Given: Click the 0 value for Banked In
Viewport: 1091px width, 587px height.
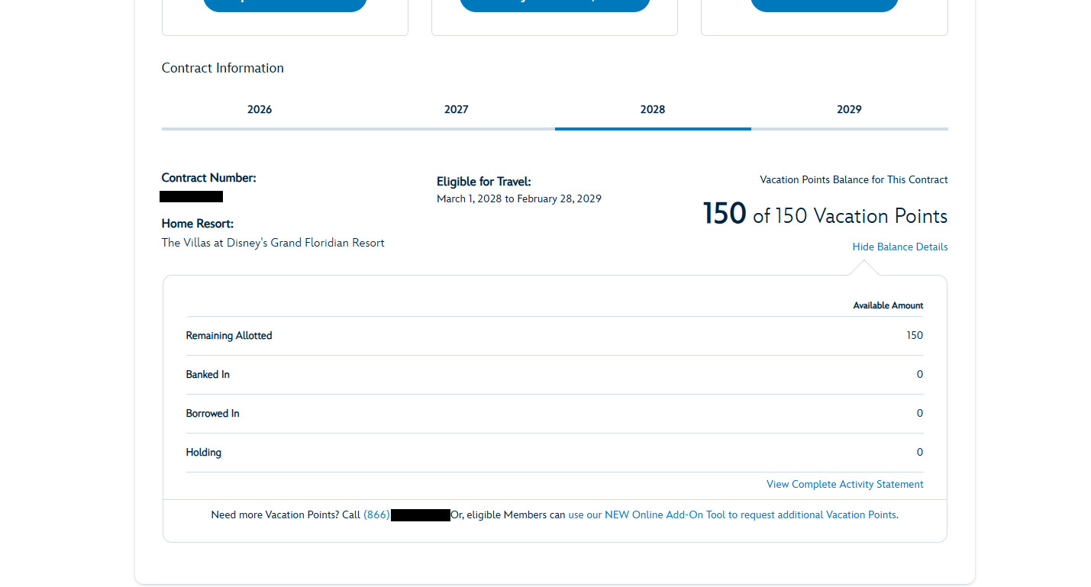Looking at the screenshot, I should click(x=920, y=375).
